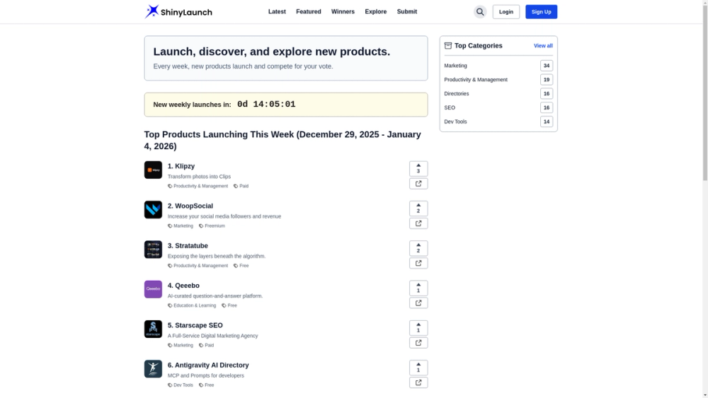The image size is (708, 398).
Task: Open the Featured page
Action: [309, 12]
